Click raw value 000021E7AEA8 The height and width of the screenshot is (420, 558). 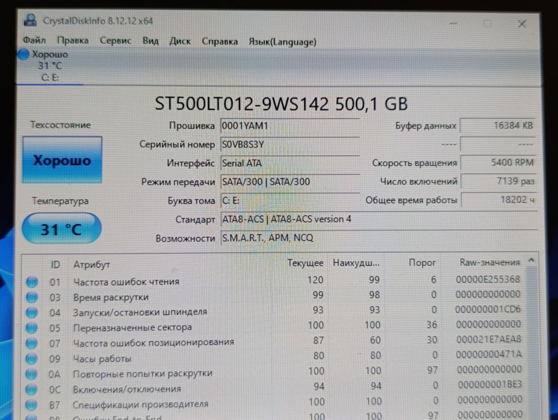(x=488, y=339)
